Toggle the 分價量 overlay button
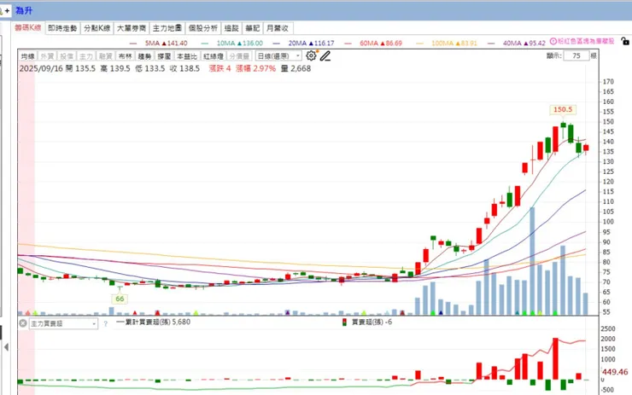The height and width of the screenshot is (395, 632). 239,56
